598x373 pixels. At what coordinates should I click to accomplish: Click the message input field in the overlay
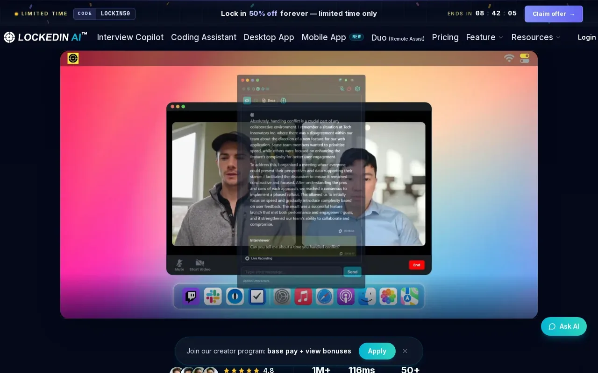[291, 272]
